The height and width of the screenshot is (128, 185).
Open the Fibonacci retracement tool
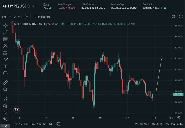(x=5, y=39)
